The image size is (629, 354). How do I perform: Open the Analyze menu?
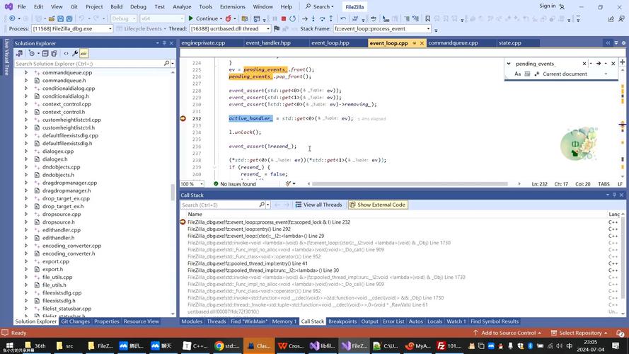[182, 6]
